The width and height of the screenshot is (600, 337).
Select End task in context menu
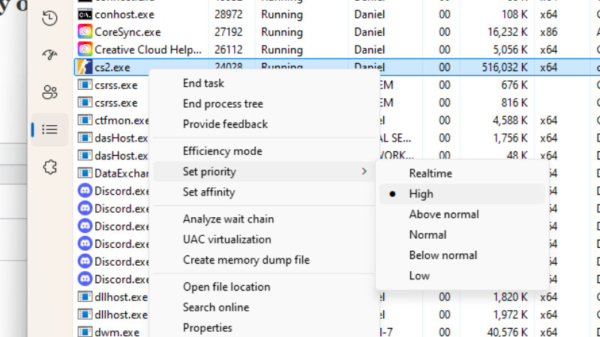tap(203, 83)
